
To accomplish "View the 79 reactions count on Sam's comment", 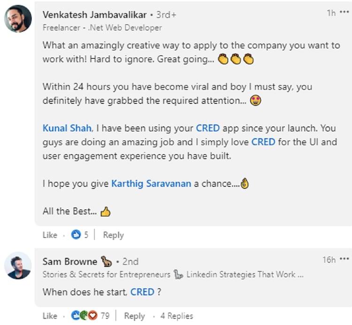I will pos(105,316).
